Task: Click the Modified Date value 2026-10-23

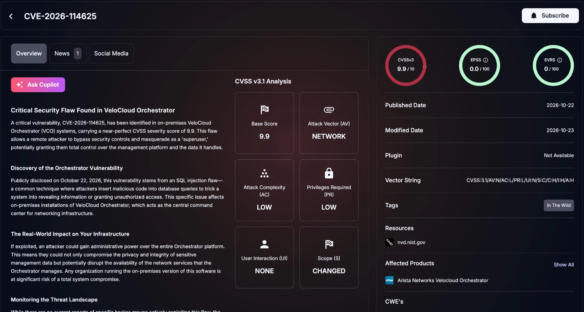Action: (560, 130)
